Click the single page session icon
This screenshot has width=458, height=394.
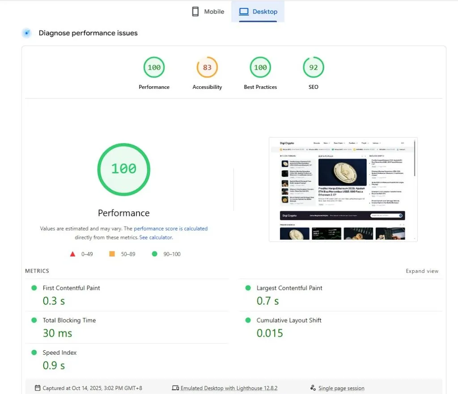(x=313, y=388)
